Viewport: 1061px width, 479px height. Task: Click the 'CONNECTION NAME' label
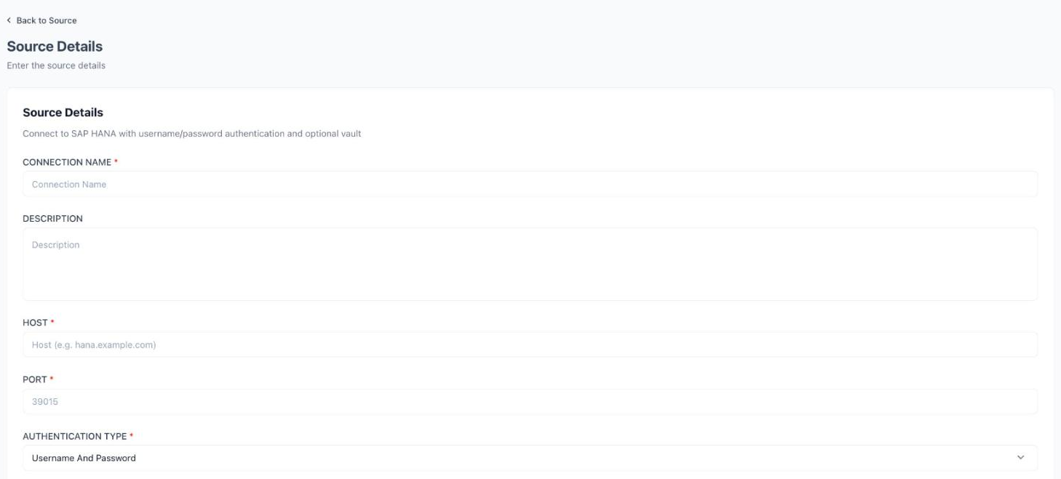click(x=67, y=162)
